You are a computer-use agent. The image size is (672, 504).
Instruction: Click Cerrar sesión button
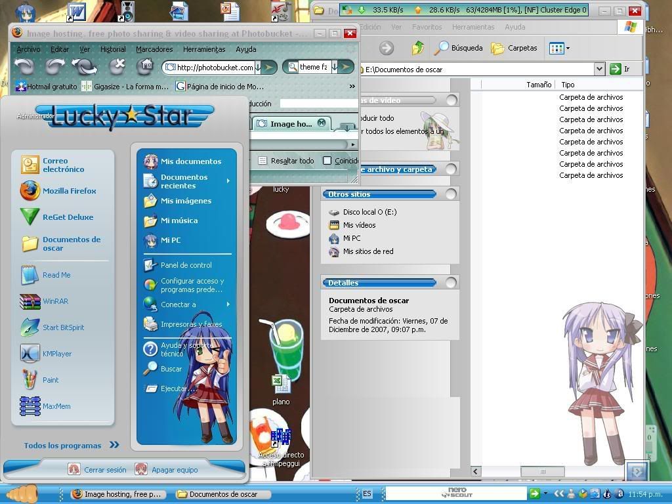click(97, 470)
